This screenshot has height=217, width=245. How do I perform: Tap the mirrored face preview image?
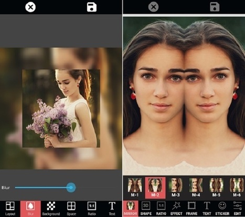(x=184, y=96)
